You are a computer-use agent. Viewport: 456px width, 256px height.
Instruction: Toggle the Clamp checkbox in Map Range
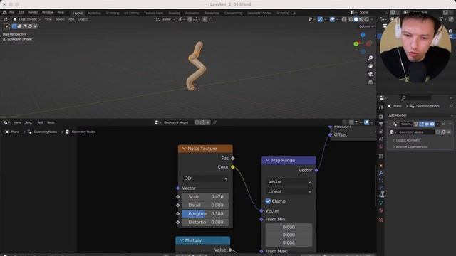[268, 201]
